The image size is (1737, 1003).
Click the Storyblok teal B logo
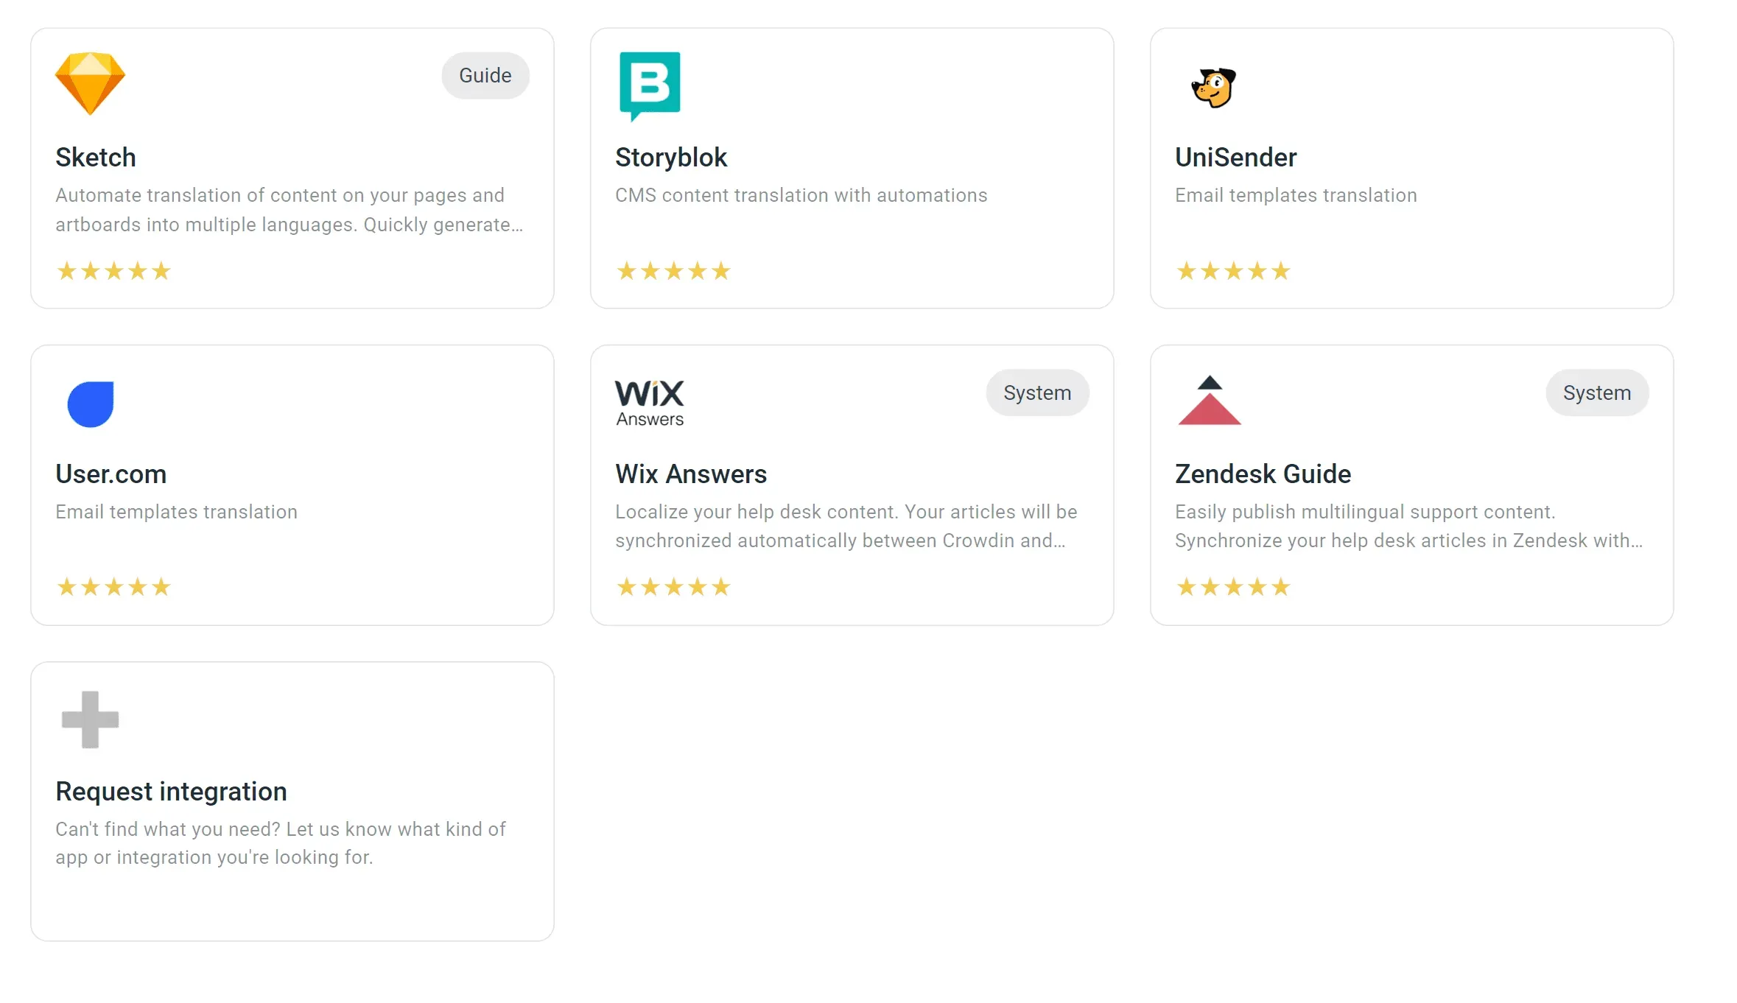coord(650,85)
